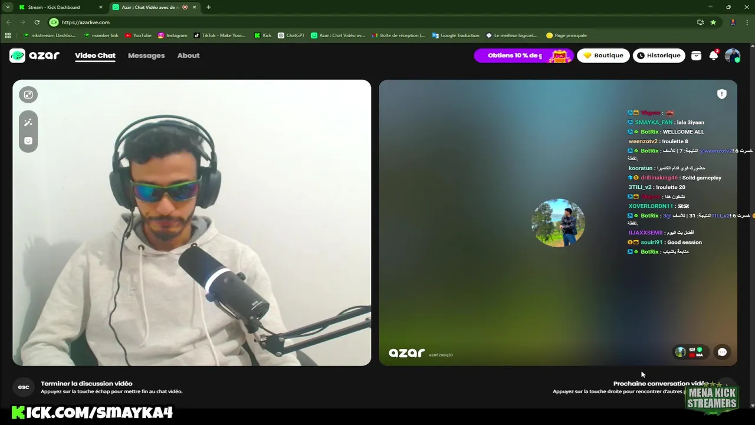Viewport: 755px width, 425px height.
Task: Click the XOVERLORDN11 chat username
Action: 651,206
